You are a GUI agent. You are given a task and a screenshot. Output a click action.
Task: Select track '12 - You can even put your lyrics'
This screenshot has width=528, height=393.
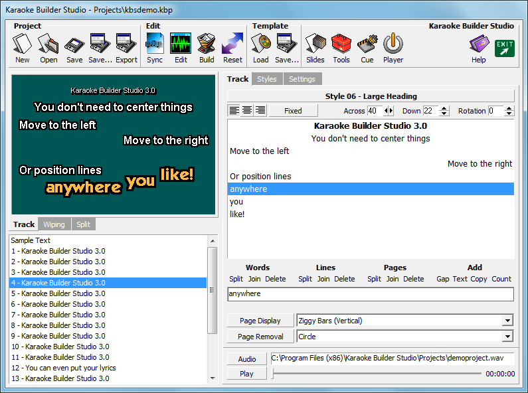tap(108, 368)
